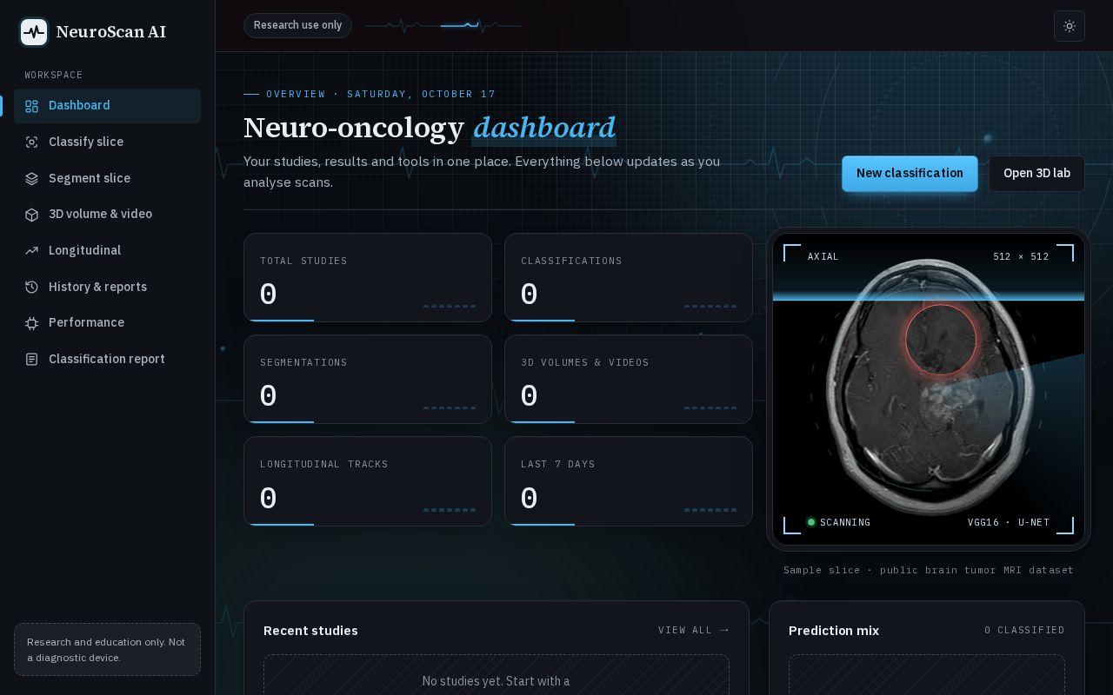1113x695 pixels.
Task: Toggle the light/dark theme sun button
Action: pyautogui.click(x=1070, y=26)
